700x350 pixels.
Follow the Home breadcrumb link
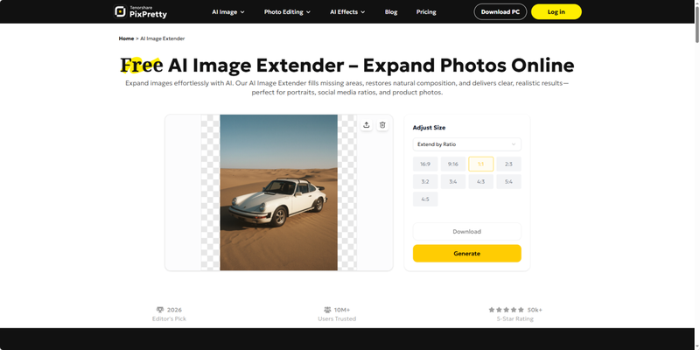[126, 38]
